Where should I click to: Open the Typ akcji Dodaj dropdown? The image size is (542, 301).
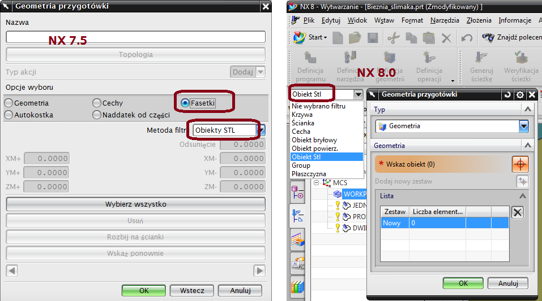(x=261, y=72)
